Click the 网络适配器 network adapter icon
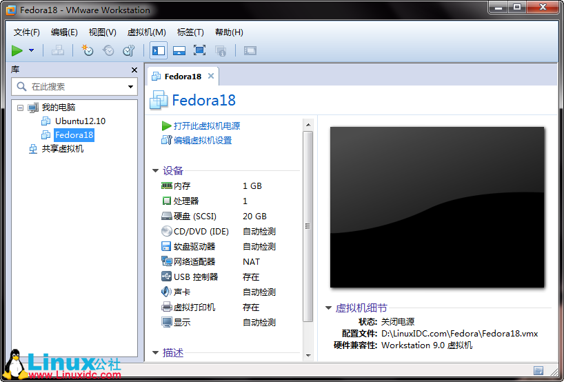This screenshot has height=382, width=564. [167, 261]
